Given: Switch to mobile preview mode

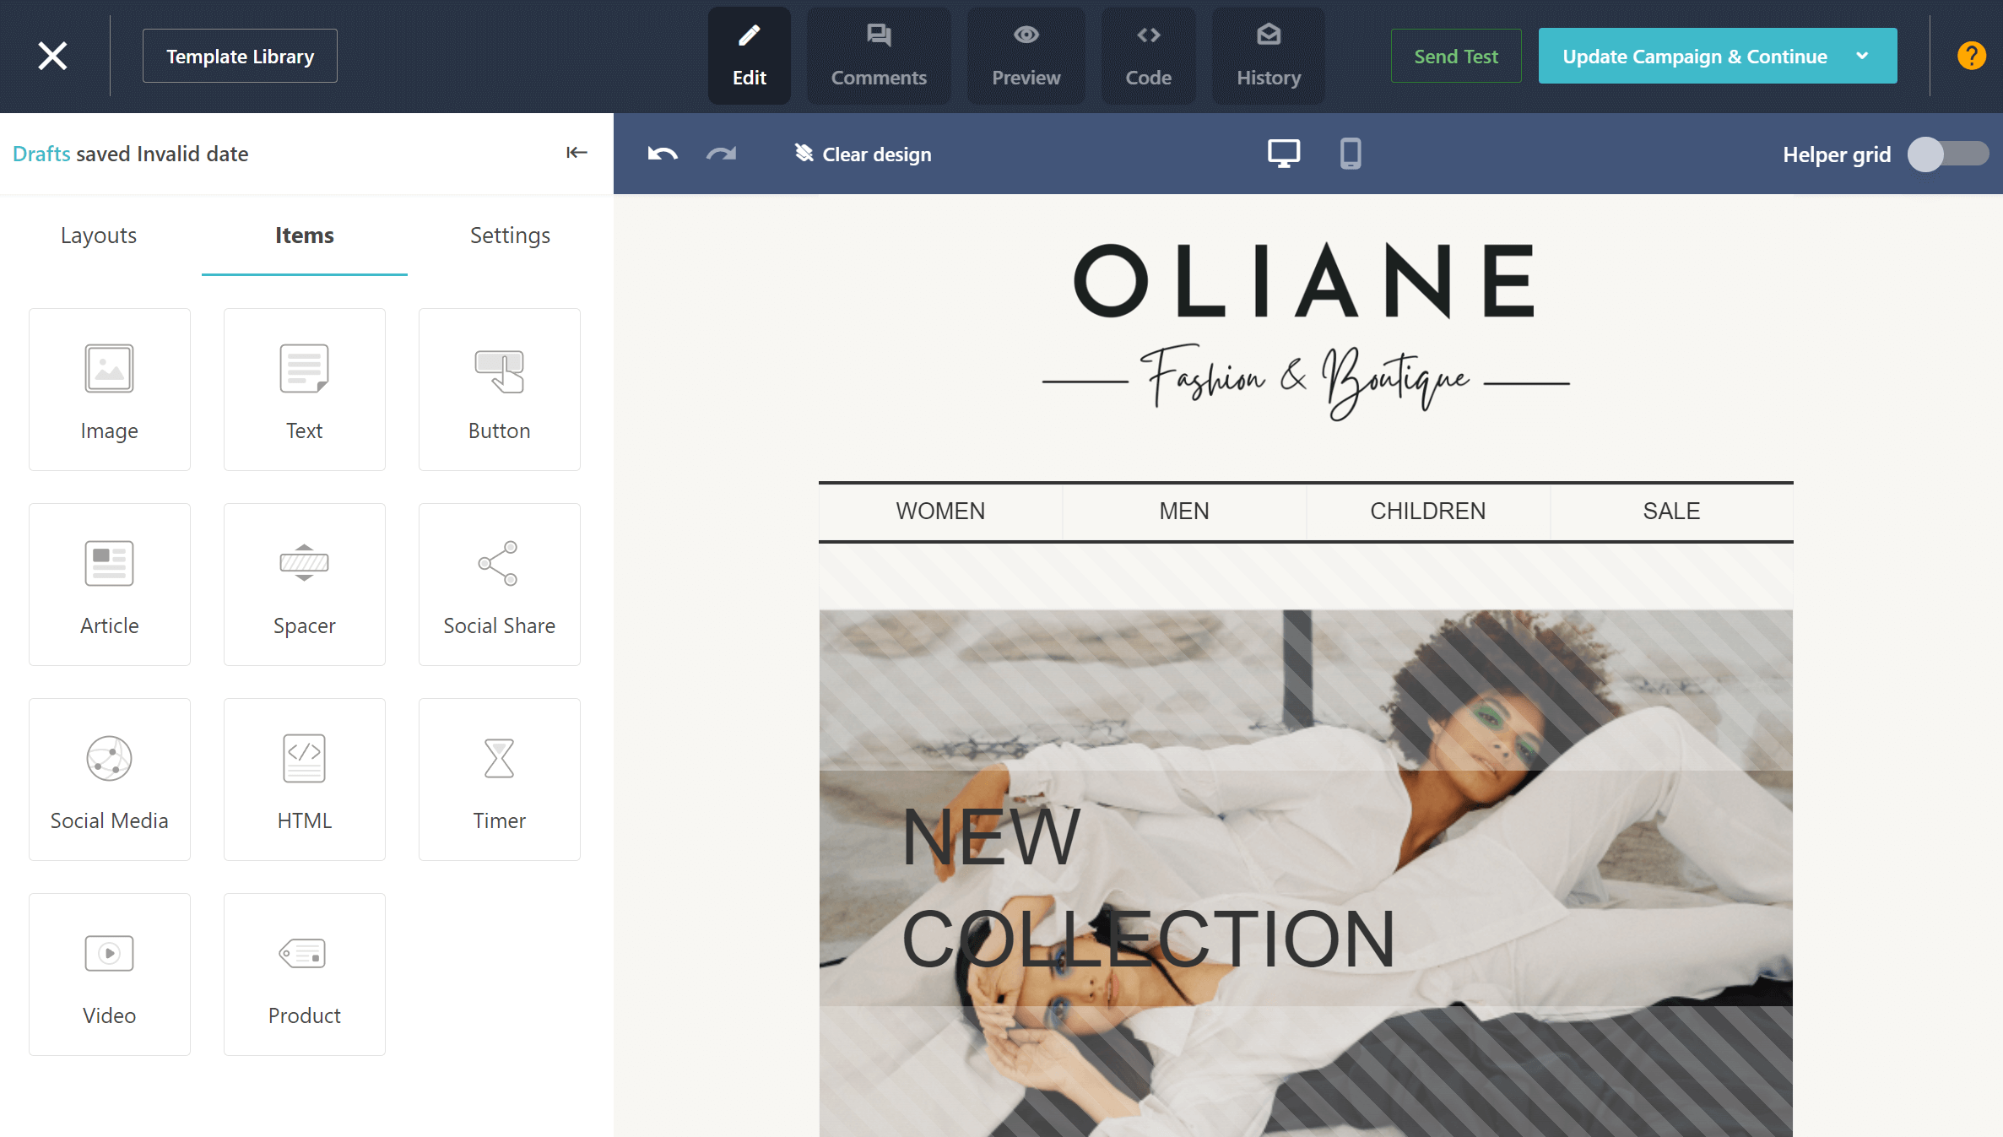Looking at the screenshot, I should pyautogui.click(x=1350, y=154).
